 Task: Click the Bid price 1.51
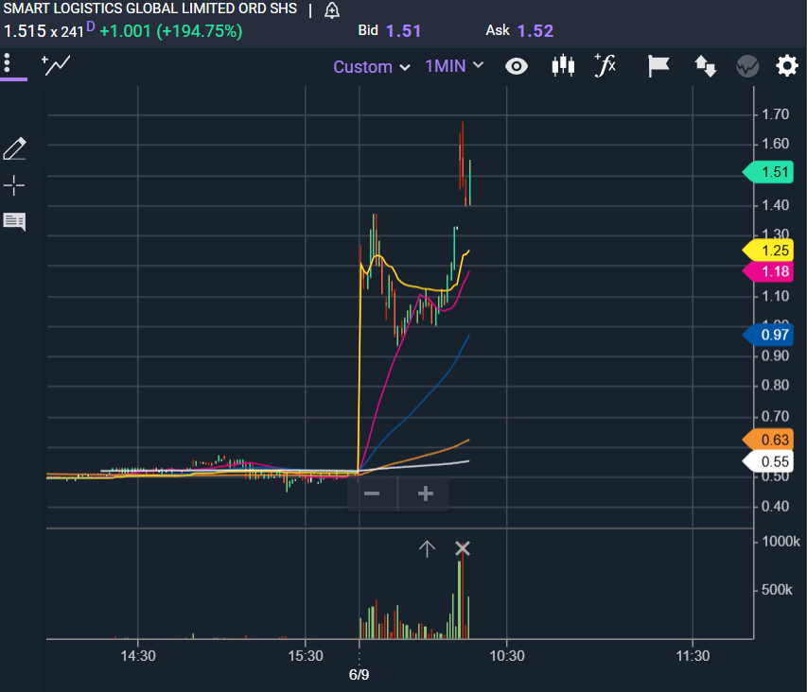[403, 31]
